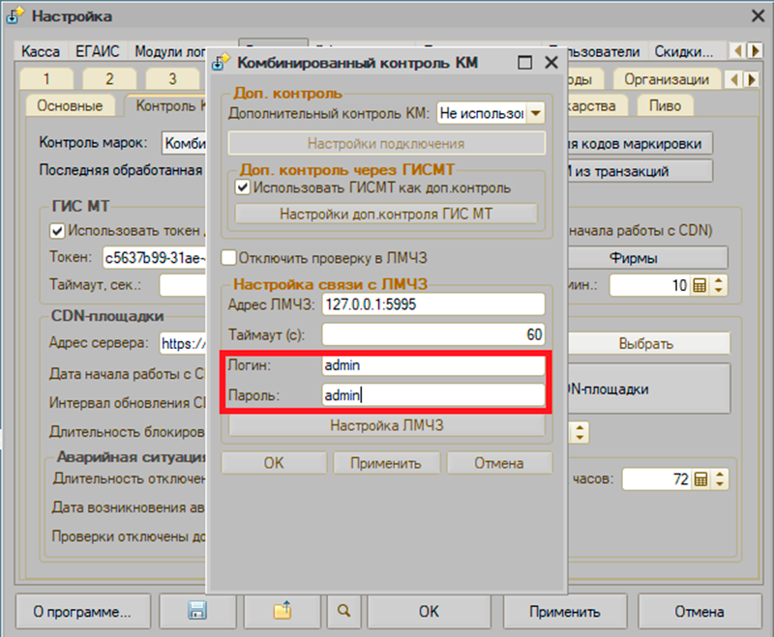
Task: Expand 'Дополнительный контроль КМ' dropdown
Action: pos(535,113)
